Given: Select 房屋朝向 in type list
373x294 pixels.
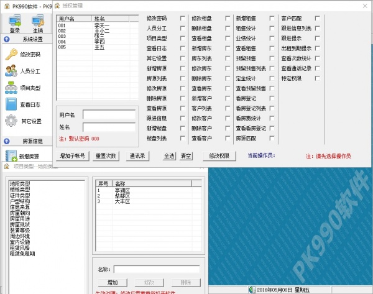Looking at the screenshot, I should coord(20,213).
